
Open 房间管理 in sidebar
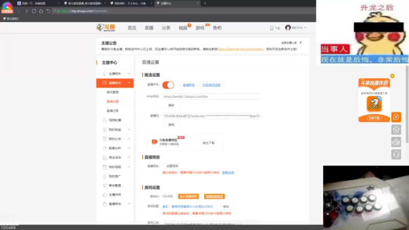[x=112, y=93]
